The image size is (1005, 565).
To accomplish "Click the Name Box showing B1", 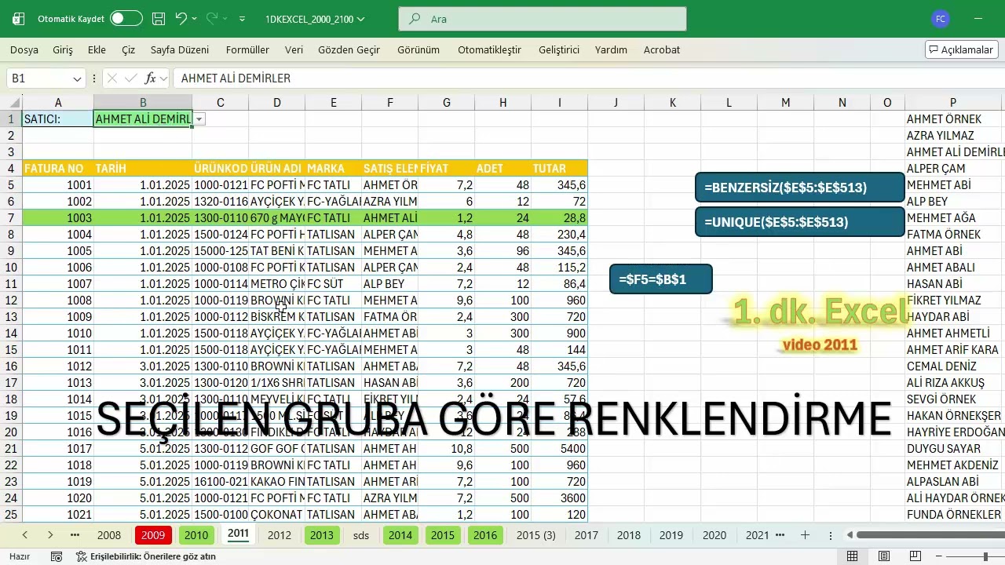I will point(39,78).
